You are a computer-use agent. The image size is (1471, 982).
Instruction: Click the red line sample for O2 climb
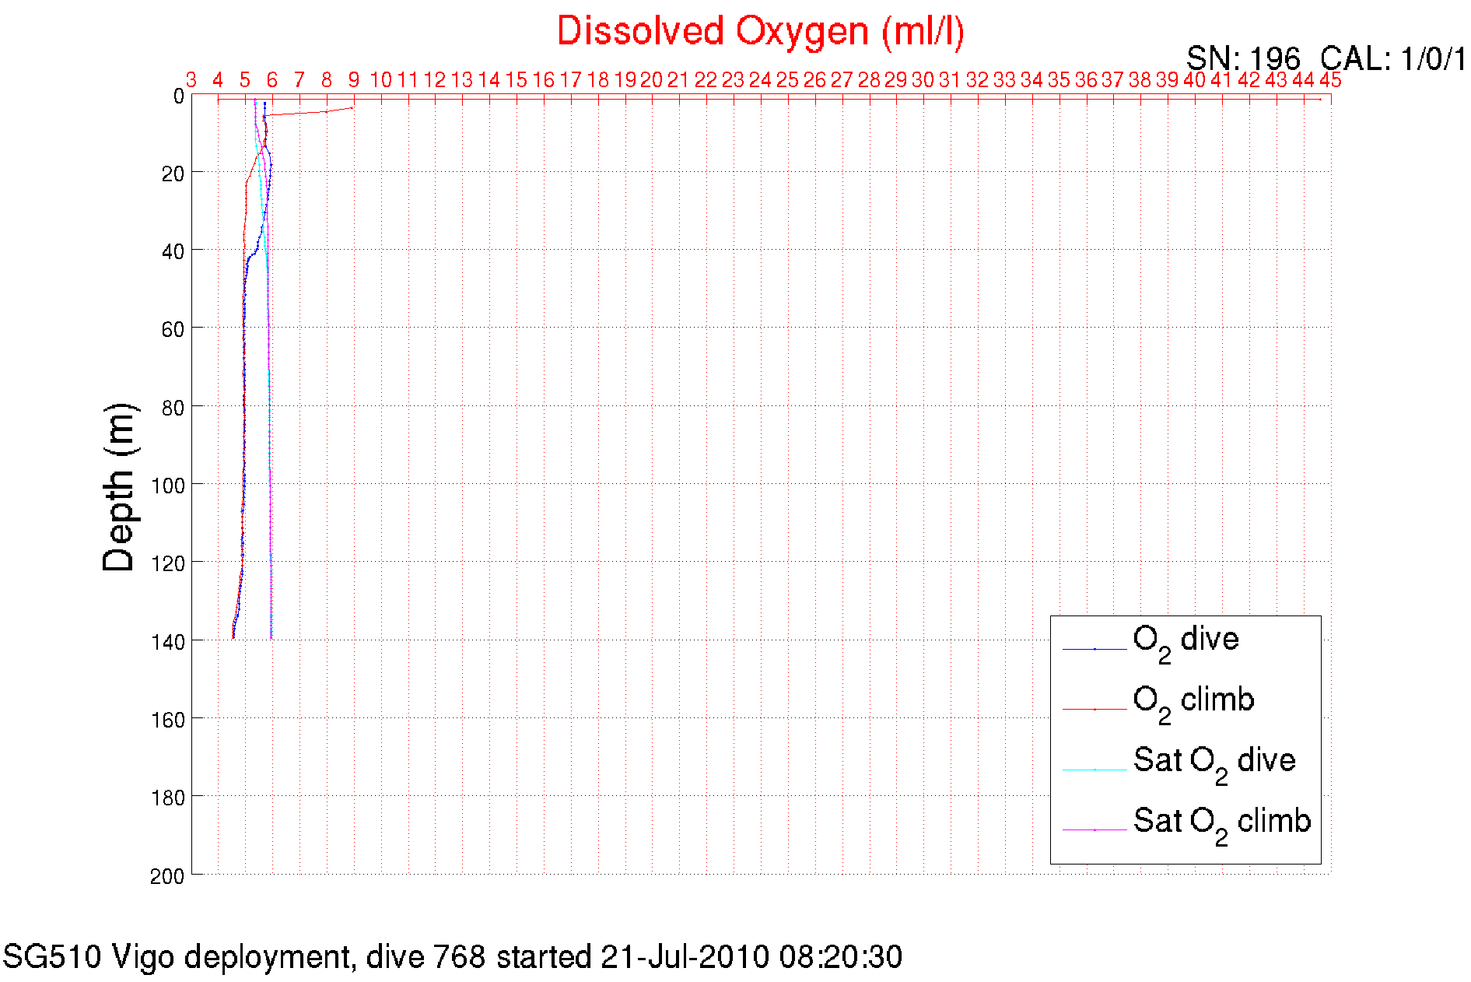[x=1094, y=709]
